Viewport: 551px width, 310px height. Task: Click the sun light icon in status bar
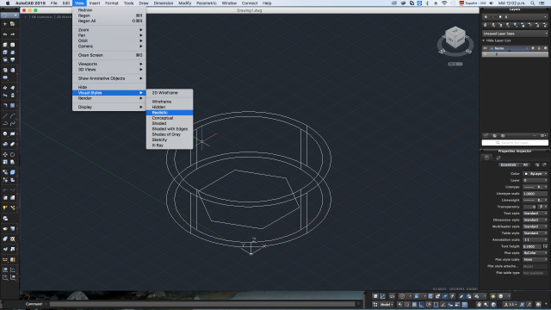click(493, 296)
